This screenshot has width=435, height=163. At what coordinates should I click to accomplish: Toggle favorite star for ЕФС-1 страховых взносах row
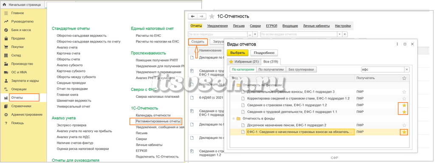(404, 133)
